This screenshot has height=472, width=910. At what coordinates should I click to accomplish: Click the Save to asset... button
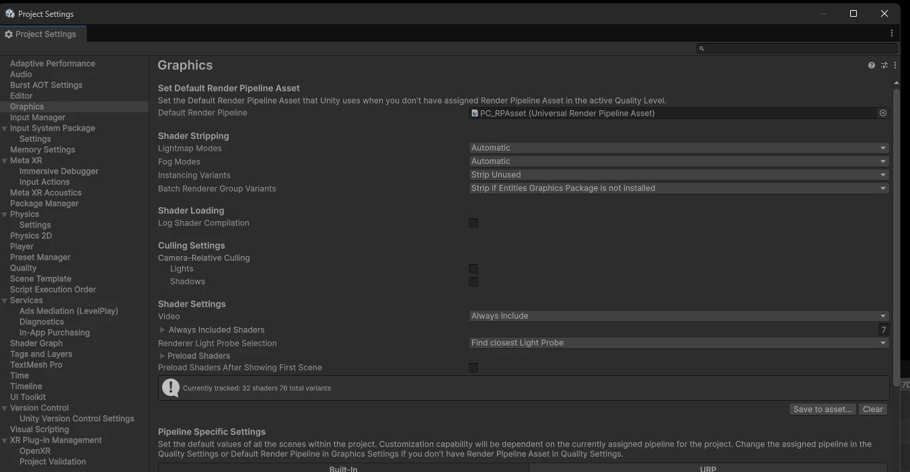tap(823, 409)
